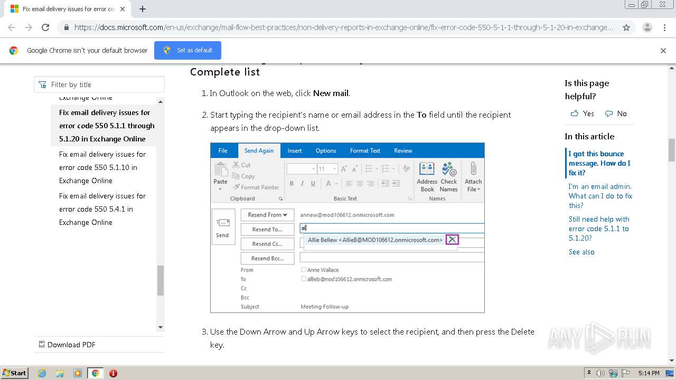Bookmark this page with the star icon

[x=626, y=27]
